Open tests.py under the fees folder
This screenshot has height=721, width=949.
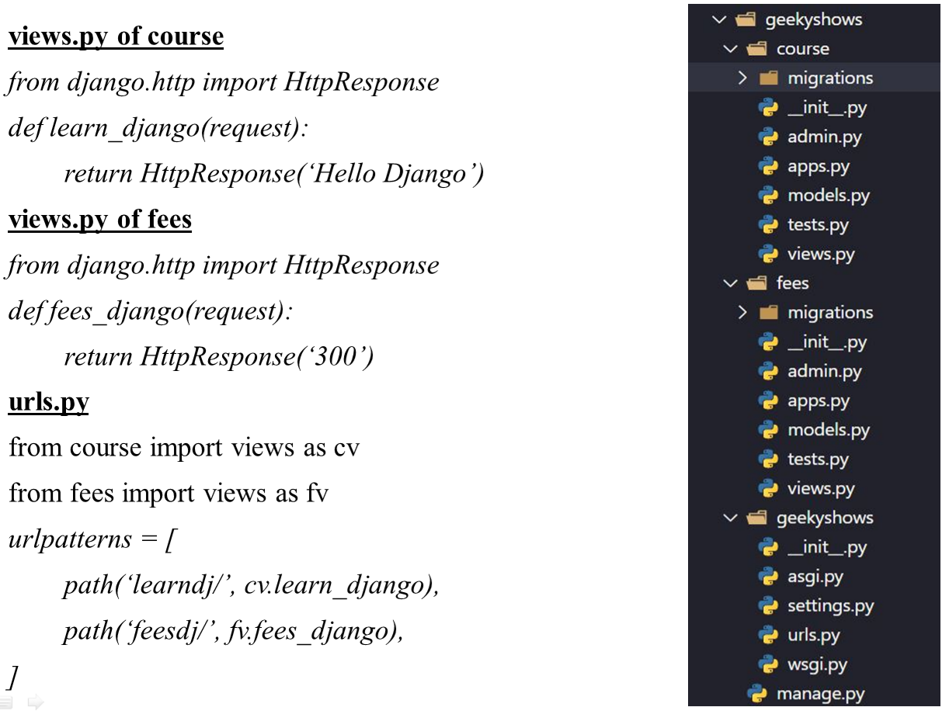(x=818, y=459)
